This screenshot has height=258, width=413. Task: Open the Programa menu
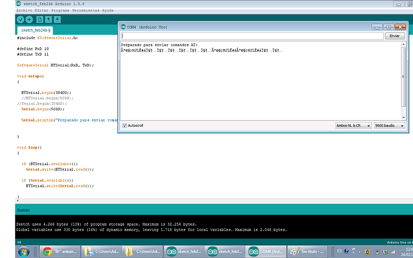pyautogui.click(x=60, y=11)
